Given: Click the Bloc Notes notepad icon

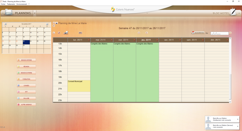Looking at the screenshot, I should click(233, 12).
